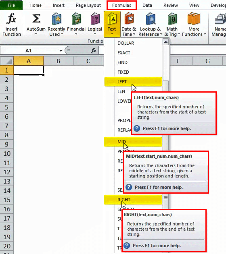Open the Name Manager icon

220,19
